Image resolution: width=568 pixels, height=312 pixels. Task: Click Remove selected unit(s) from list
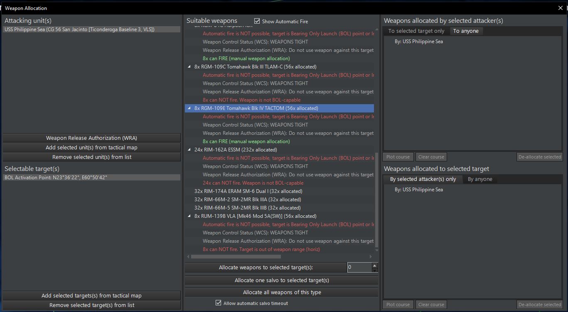pos(91,157)
